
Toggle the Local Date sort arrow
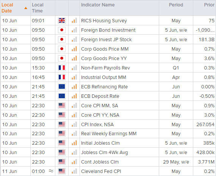(x=26, y=8)
